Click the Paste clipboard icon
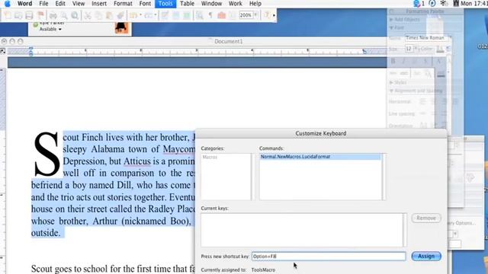This screenshot has width=488, height=274. point(109,15)
